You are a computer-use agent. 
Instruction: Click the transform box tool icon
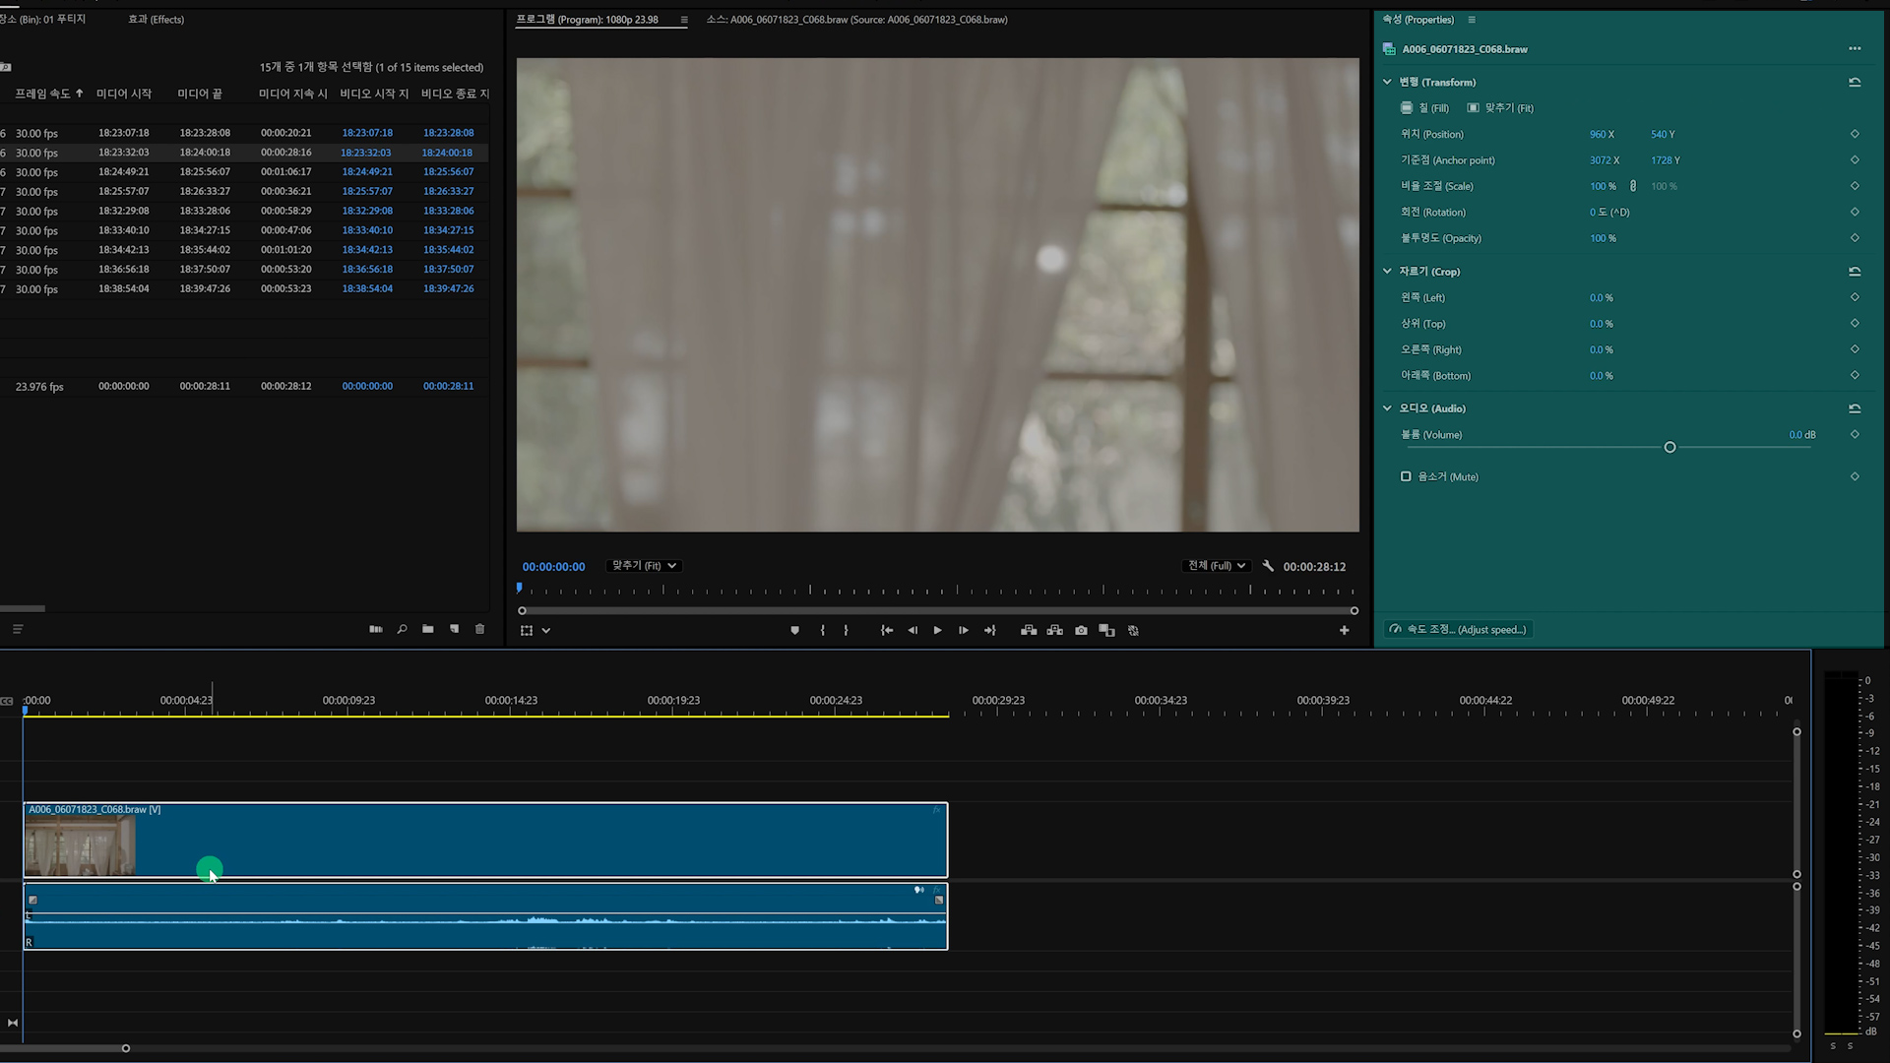[527, 630]
